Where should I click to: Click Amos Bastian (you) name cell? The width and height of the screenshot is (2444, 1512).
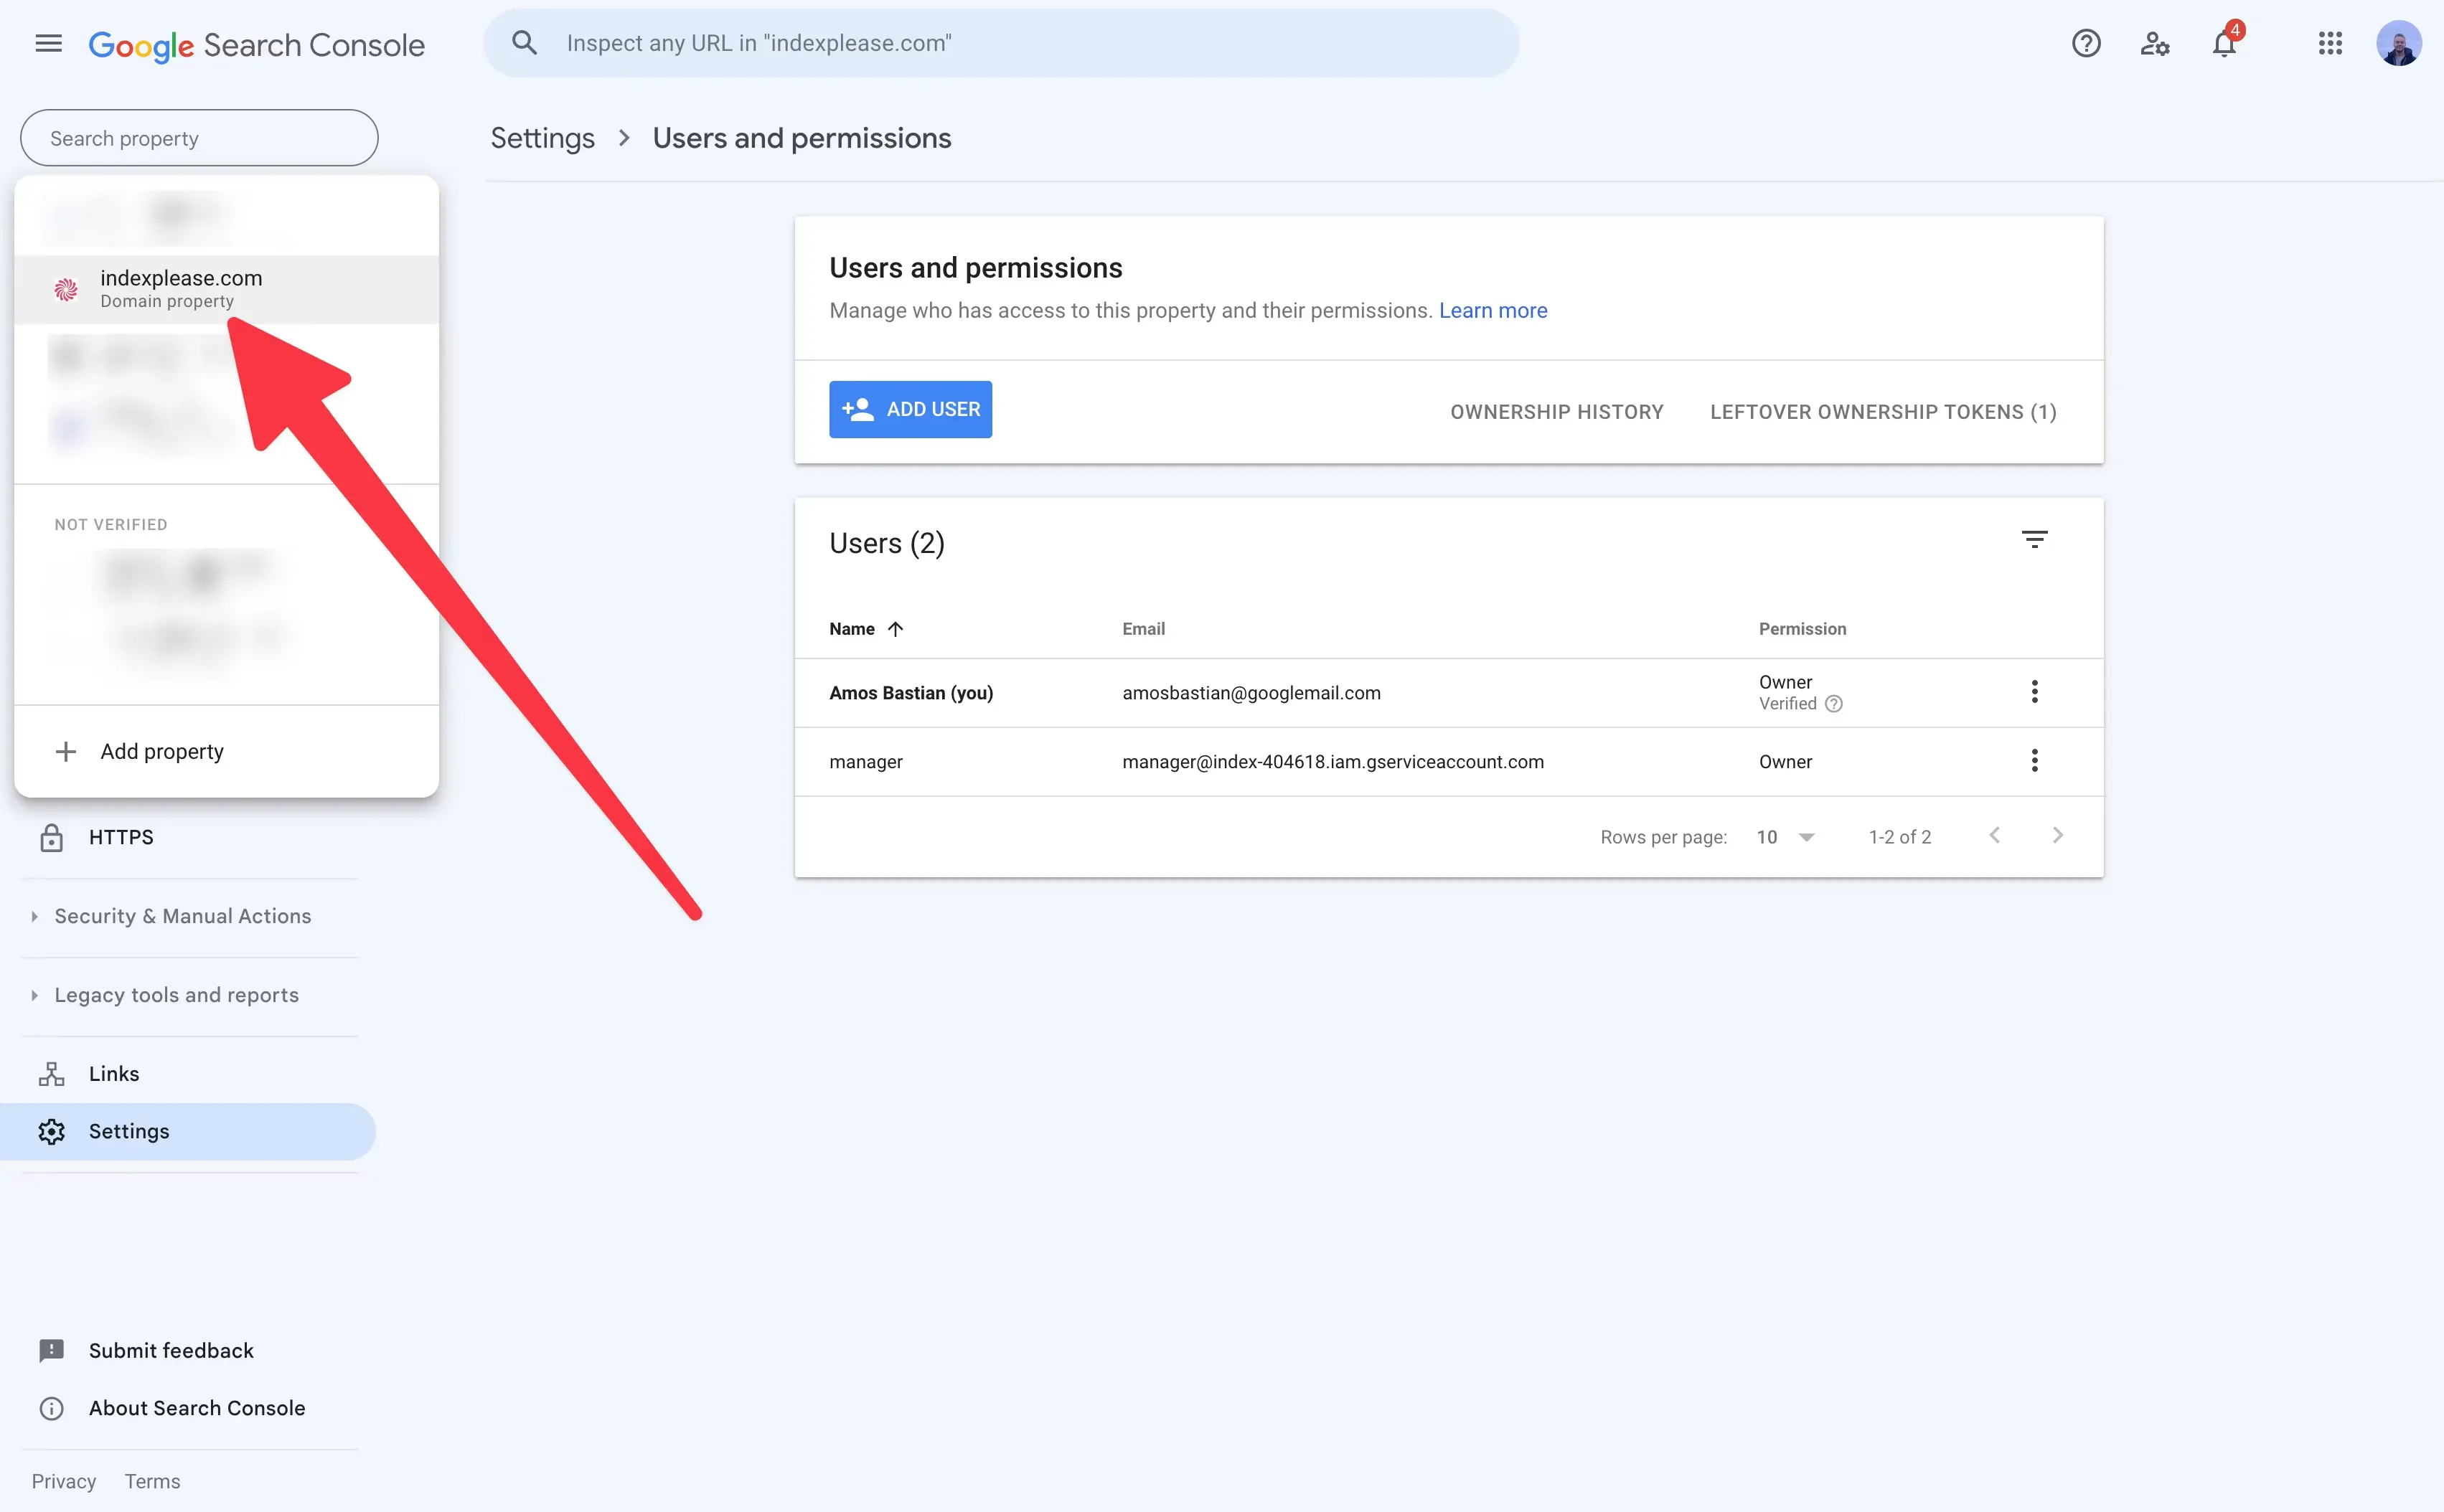pos(911,693)
